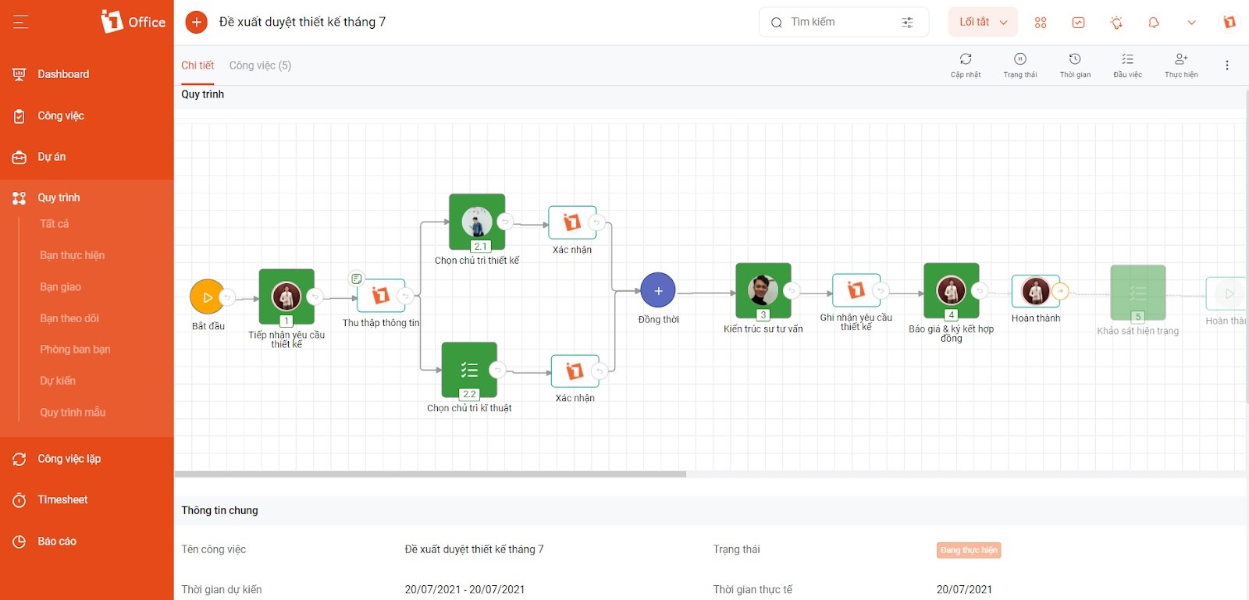Open the Trạng thái status icon
The height and width of the screenshot is (600, 1249).
[x=1019, y=59]
